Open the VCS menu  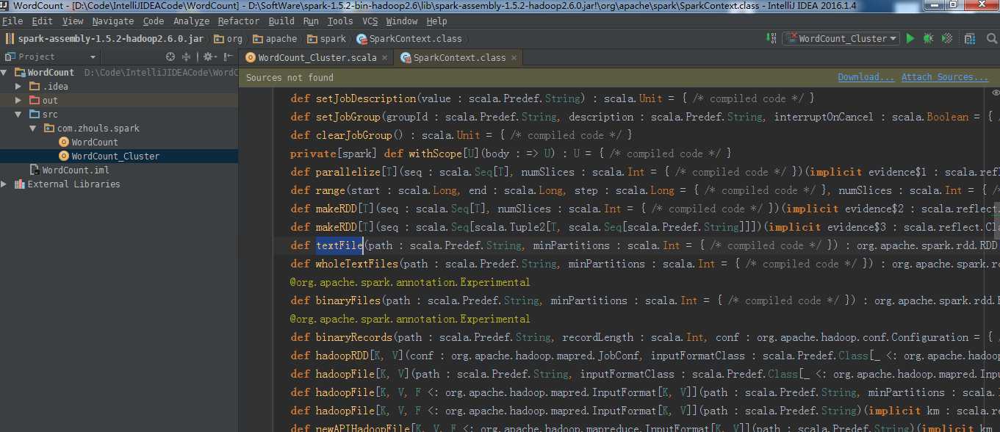tap(370, 21)
